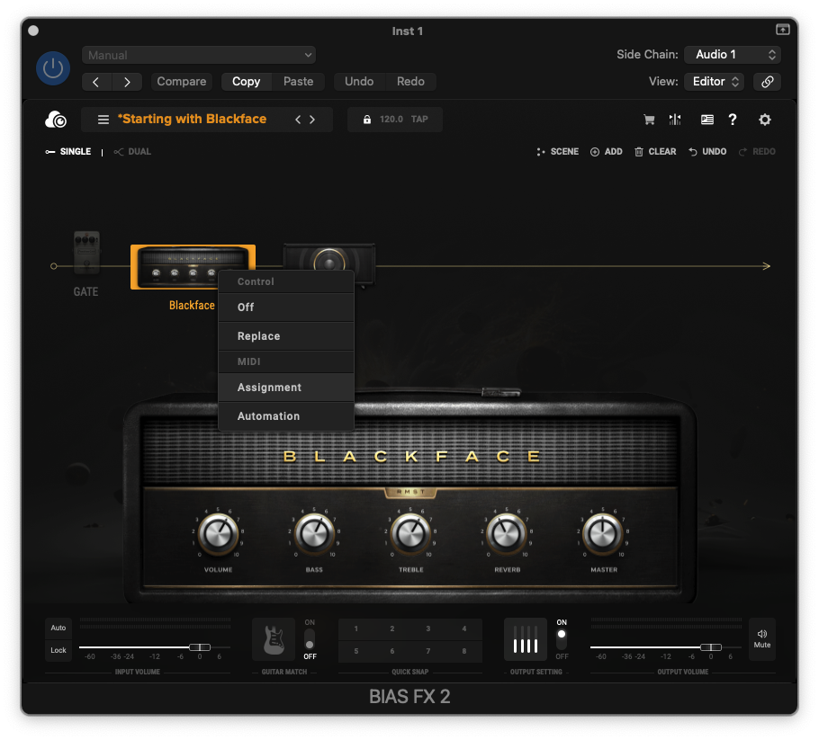Open the ToneCloud cloud icon
This screenshot has width=819, height=740.
56,120
